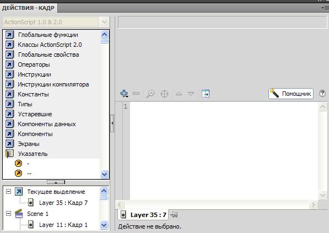Click the show/hide toolbox icon

pos(206,94)
